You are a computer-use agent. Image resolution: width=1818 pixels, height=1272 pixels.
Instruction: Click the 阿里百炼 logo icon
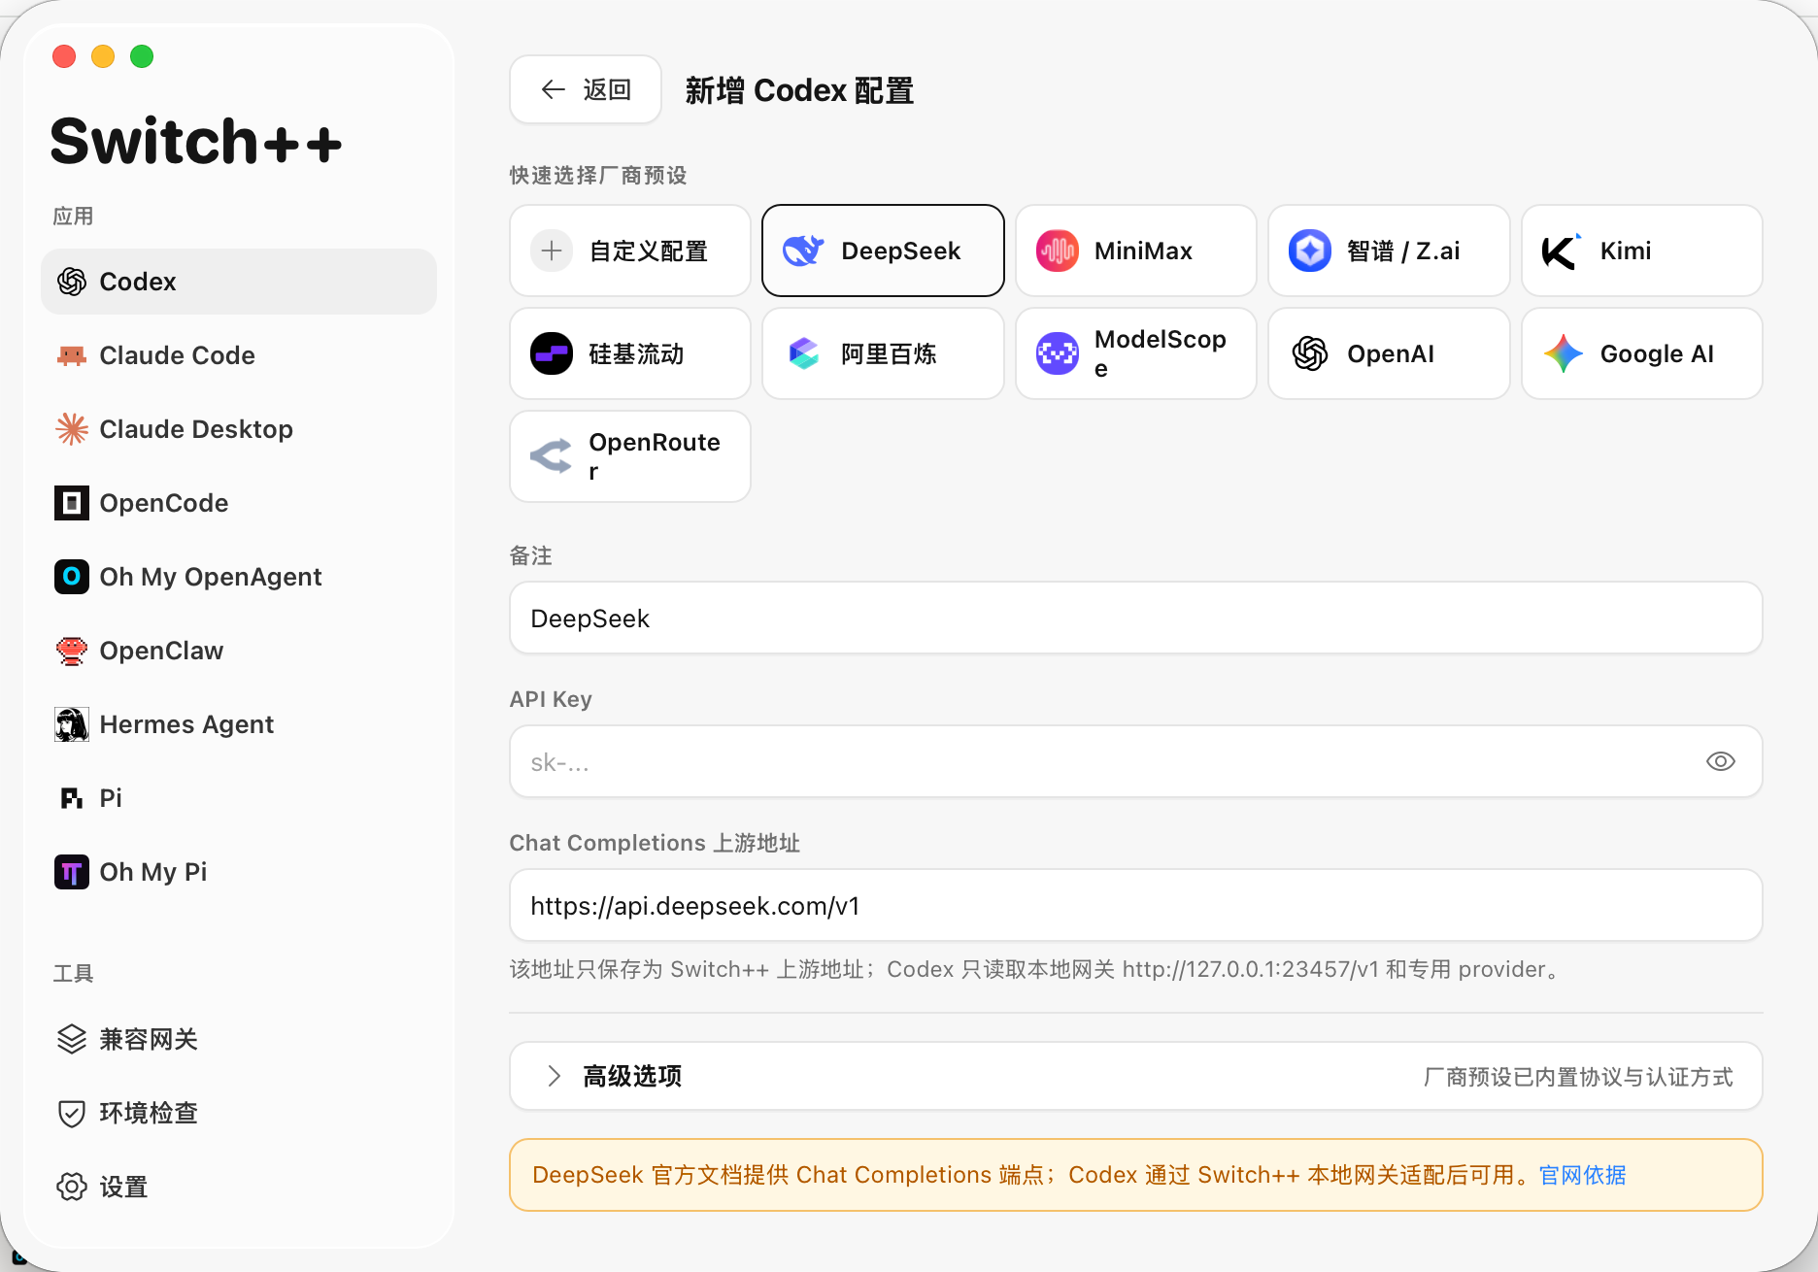coord(804,353)
